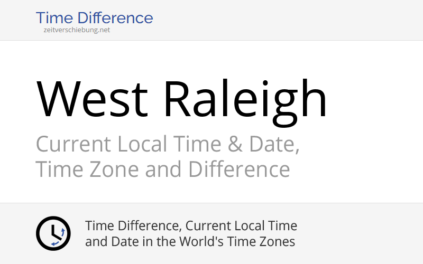The height and width of the screenshot is (264, 423).
Task: Click the empty gray header bar beside the logo
Action: pos(286,20)
